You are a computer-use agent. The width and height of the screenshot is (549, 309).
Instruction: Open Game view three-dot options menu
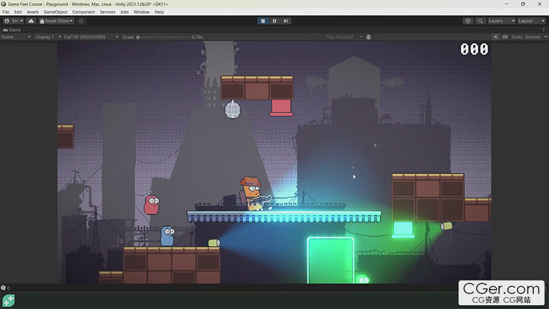[x=543, y=29]
